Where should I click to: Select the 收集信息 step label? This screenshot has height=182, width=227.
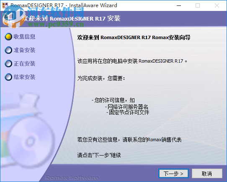(24, 37)
